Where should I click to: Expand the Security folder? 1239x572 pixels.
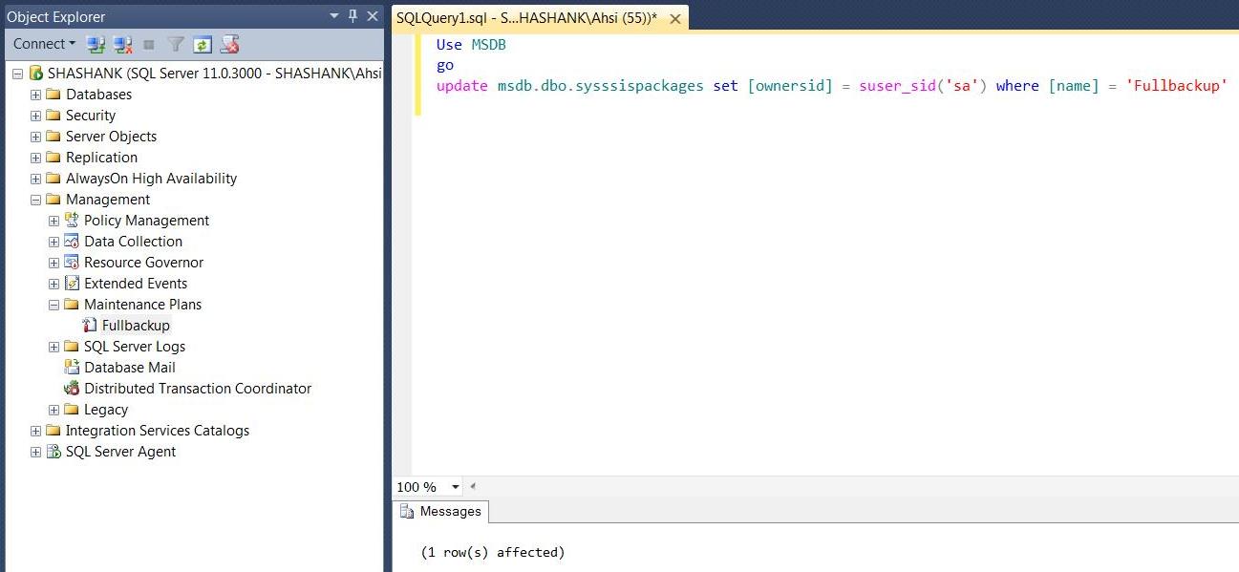click(x=35, y=116)
